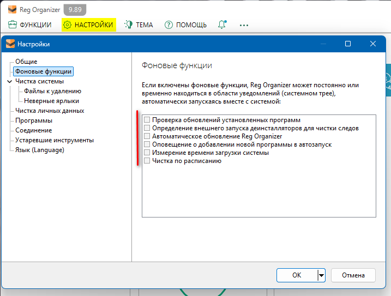Click the Отмена cancel button
The image size is (391, 296).
[x=353, y=275]
